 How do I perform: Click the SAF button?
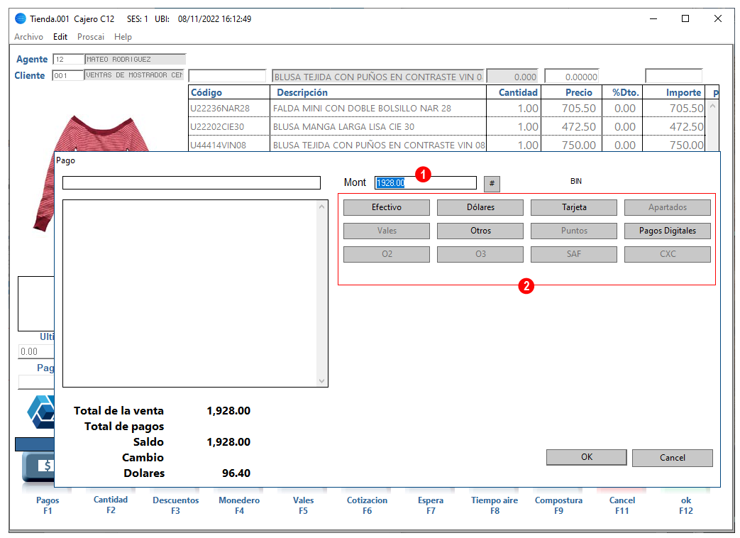coord(574,254)
